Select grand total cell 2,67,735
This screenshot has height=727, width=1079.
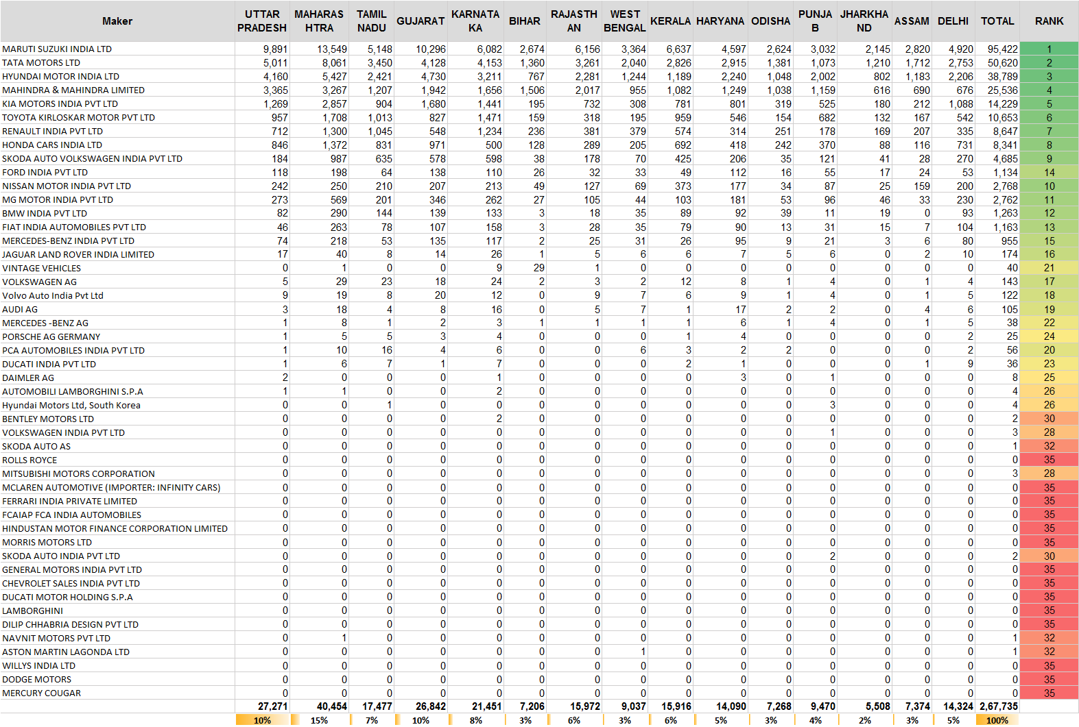(997, 706)
